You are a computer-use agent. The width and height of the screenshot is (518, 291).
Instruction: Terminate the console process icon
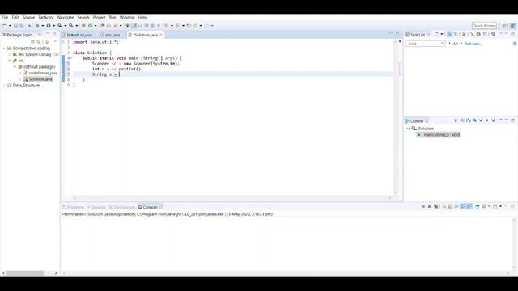(423, 206)
